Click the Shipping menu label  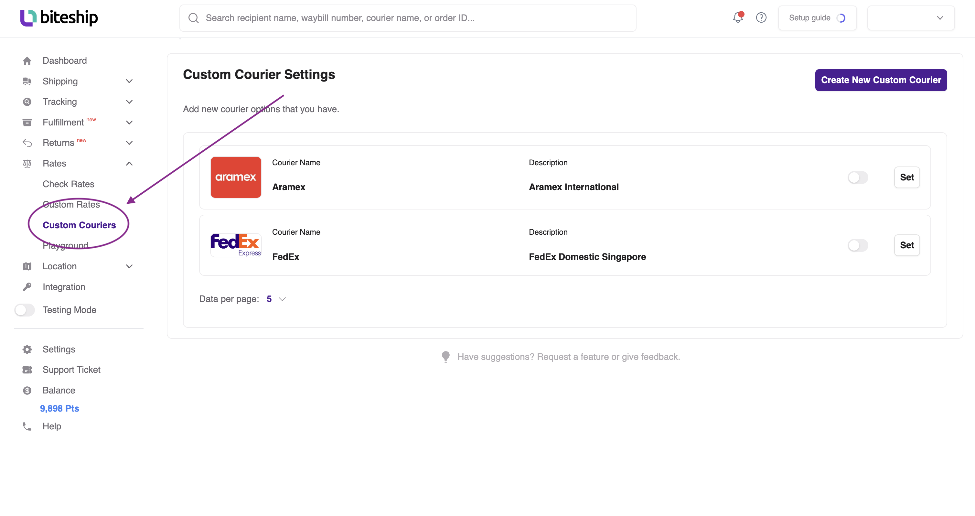click(60, 81)
